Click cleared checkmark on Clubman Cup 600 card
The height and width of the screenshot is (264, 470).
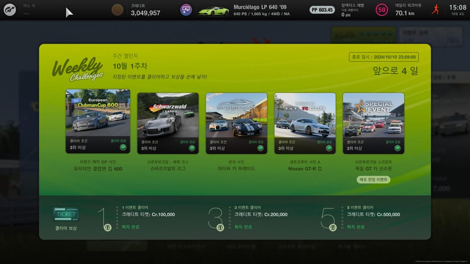click(123, 147)
